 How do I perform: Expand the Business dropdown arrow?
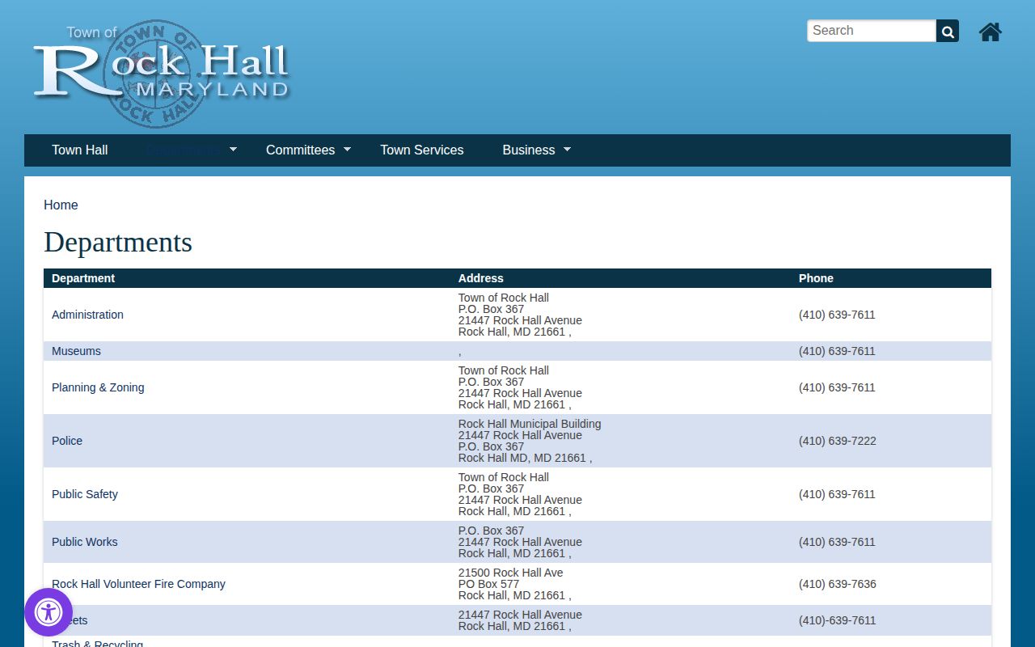(x=567, y=150)
